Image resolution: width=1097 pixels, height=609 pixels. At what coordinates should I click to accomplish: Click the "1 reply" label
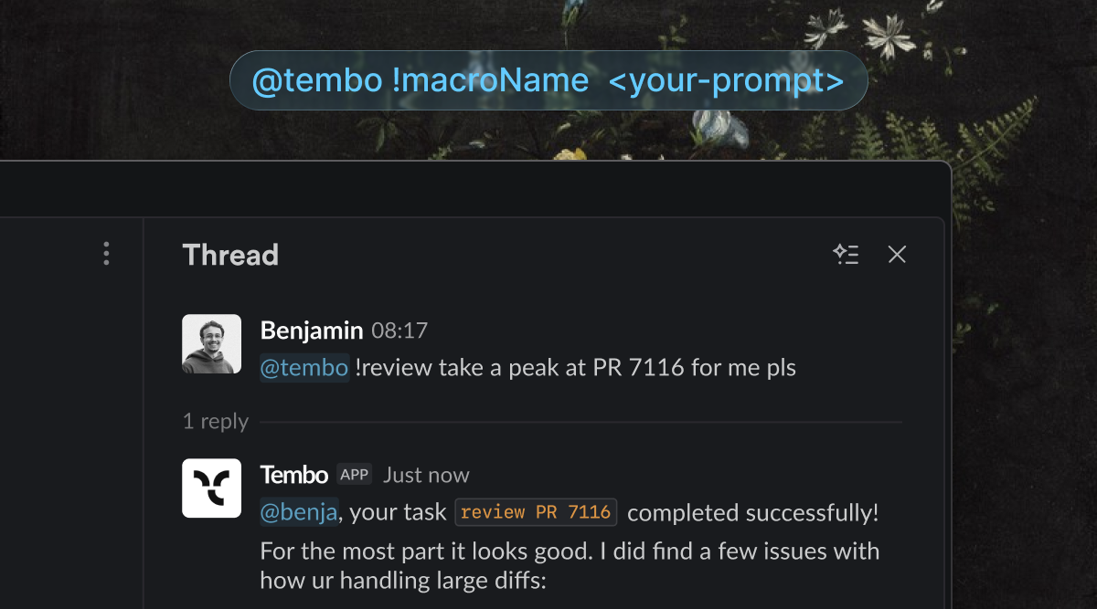click(x=216, y=422)
